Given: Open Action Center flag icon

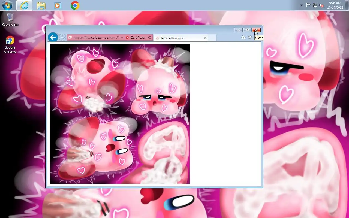Looking at the screenshot, I should 308,5.
